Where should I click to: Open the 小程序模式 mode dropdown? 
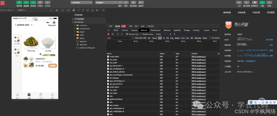tap(82, 3)
